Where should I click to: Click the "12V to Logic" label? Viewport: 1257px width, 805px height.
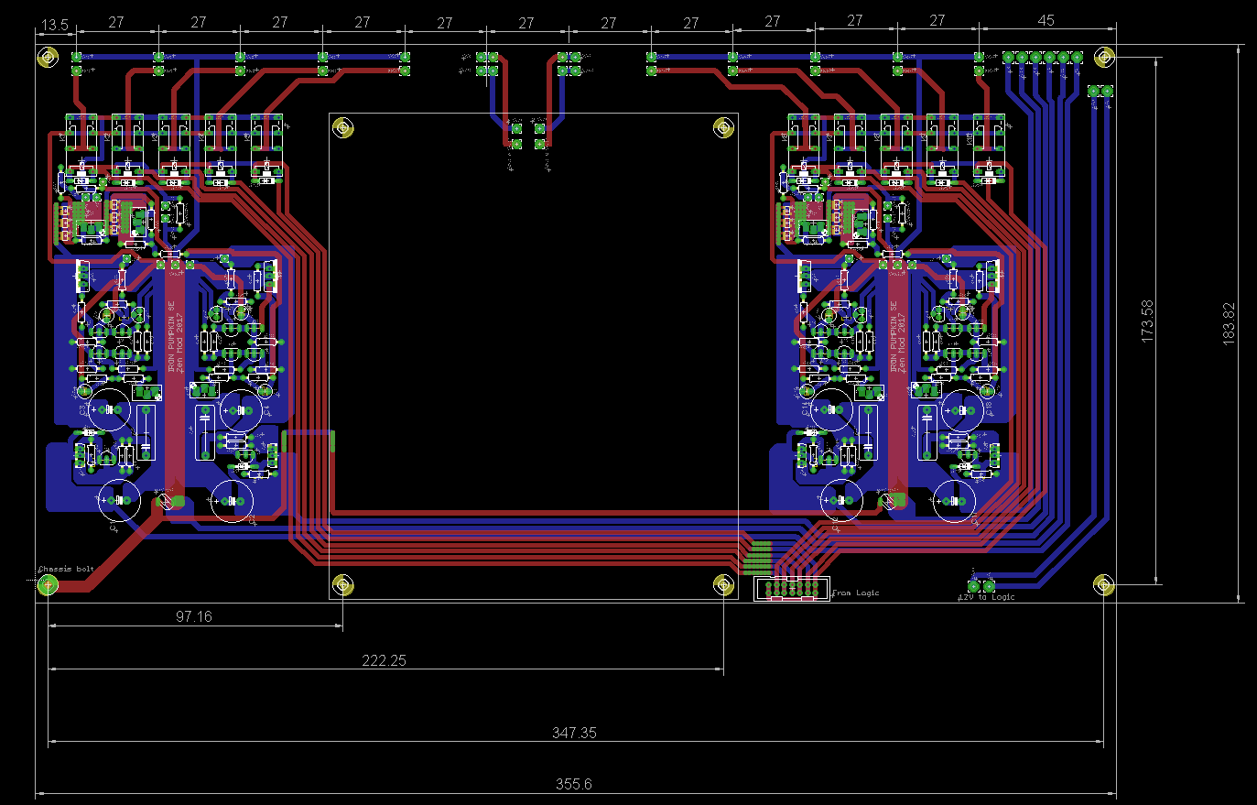click(987, 597)
